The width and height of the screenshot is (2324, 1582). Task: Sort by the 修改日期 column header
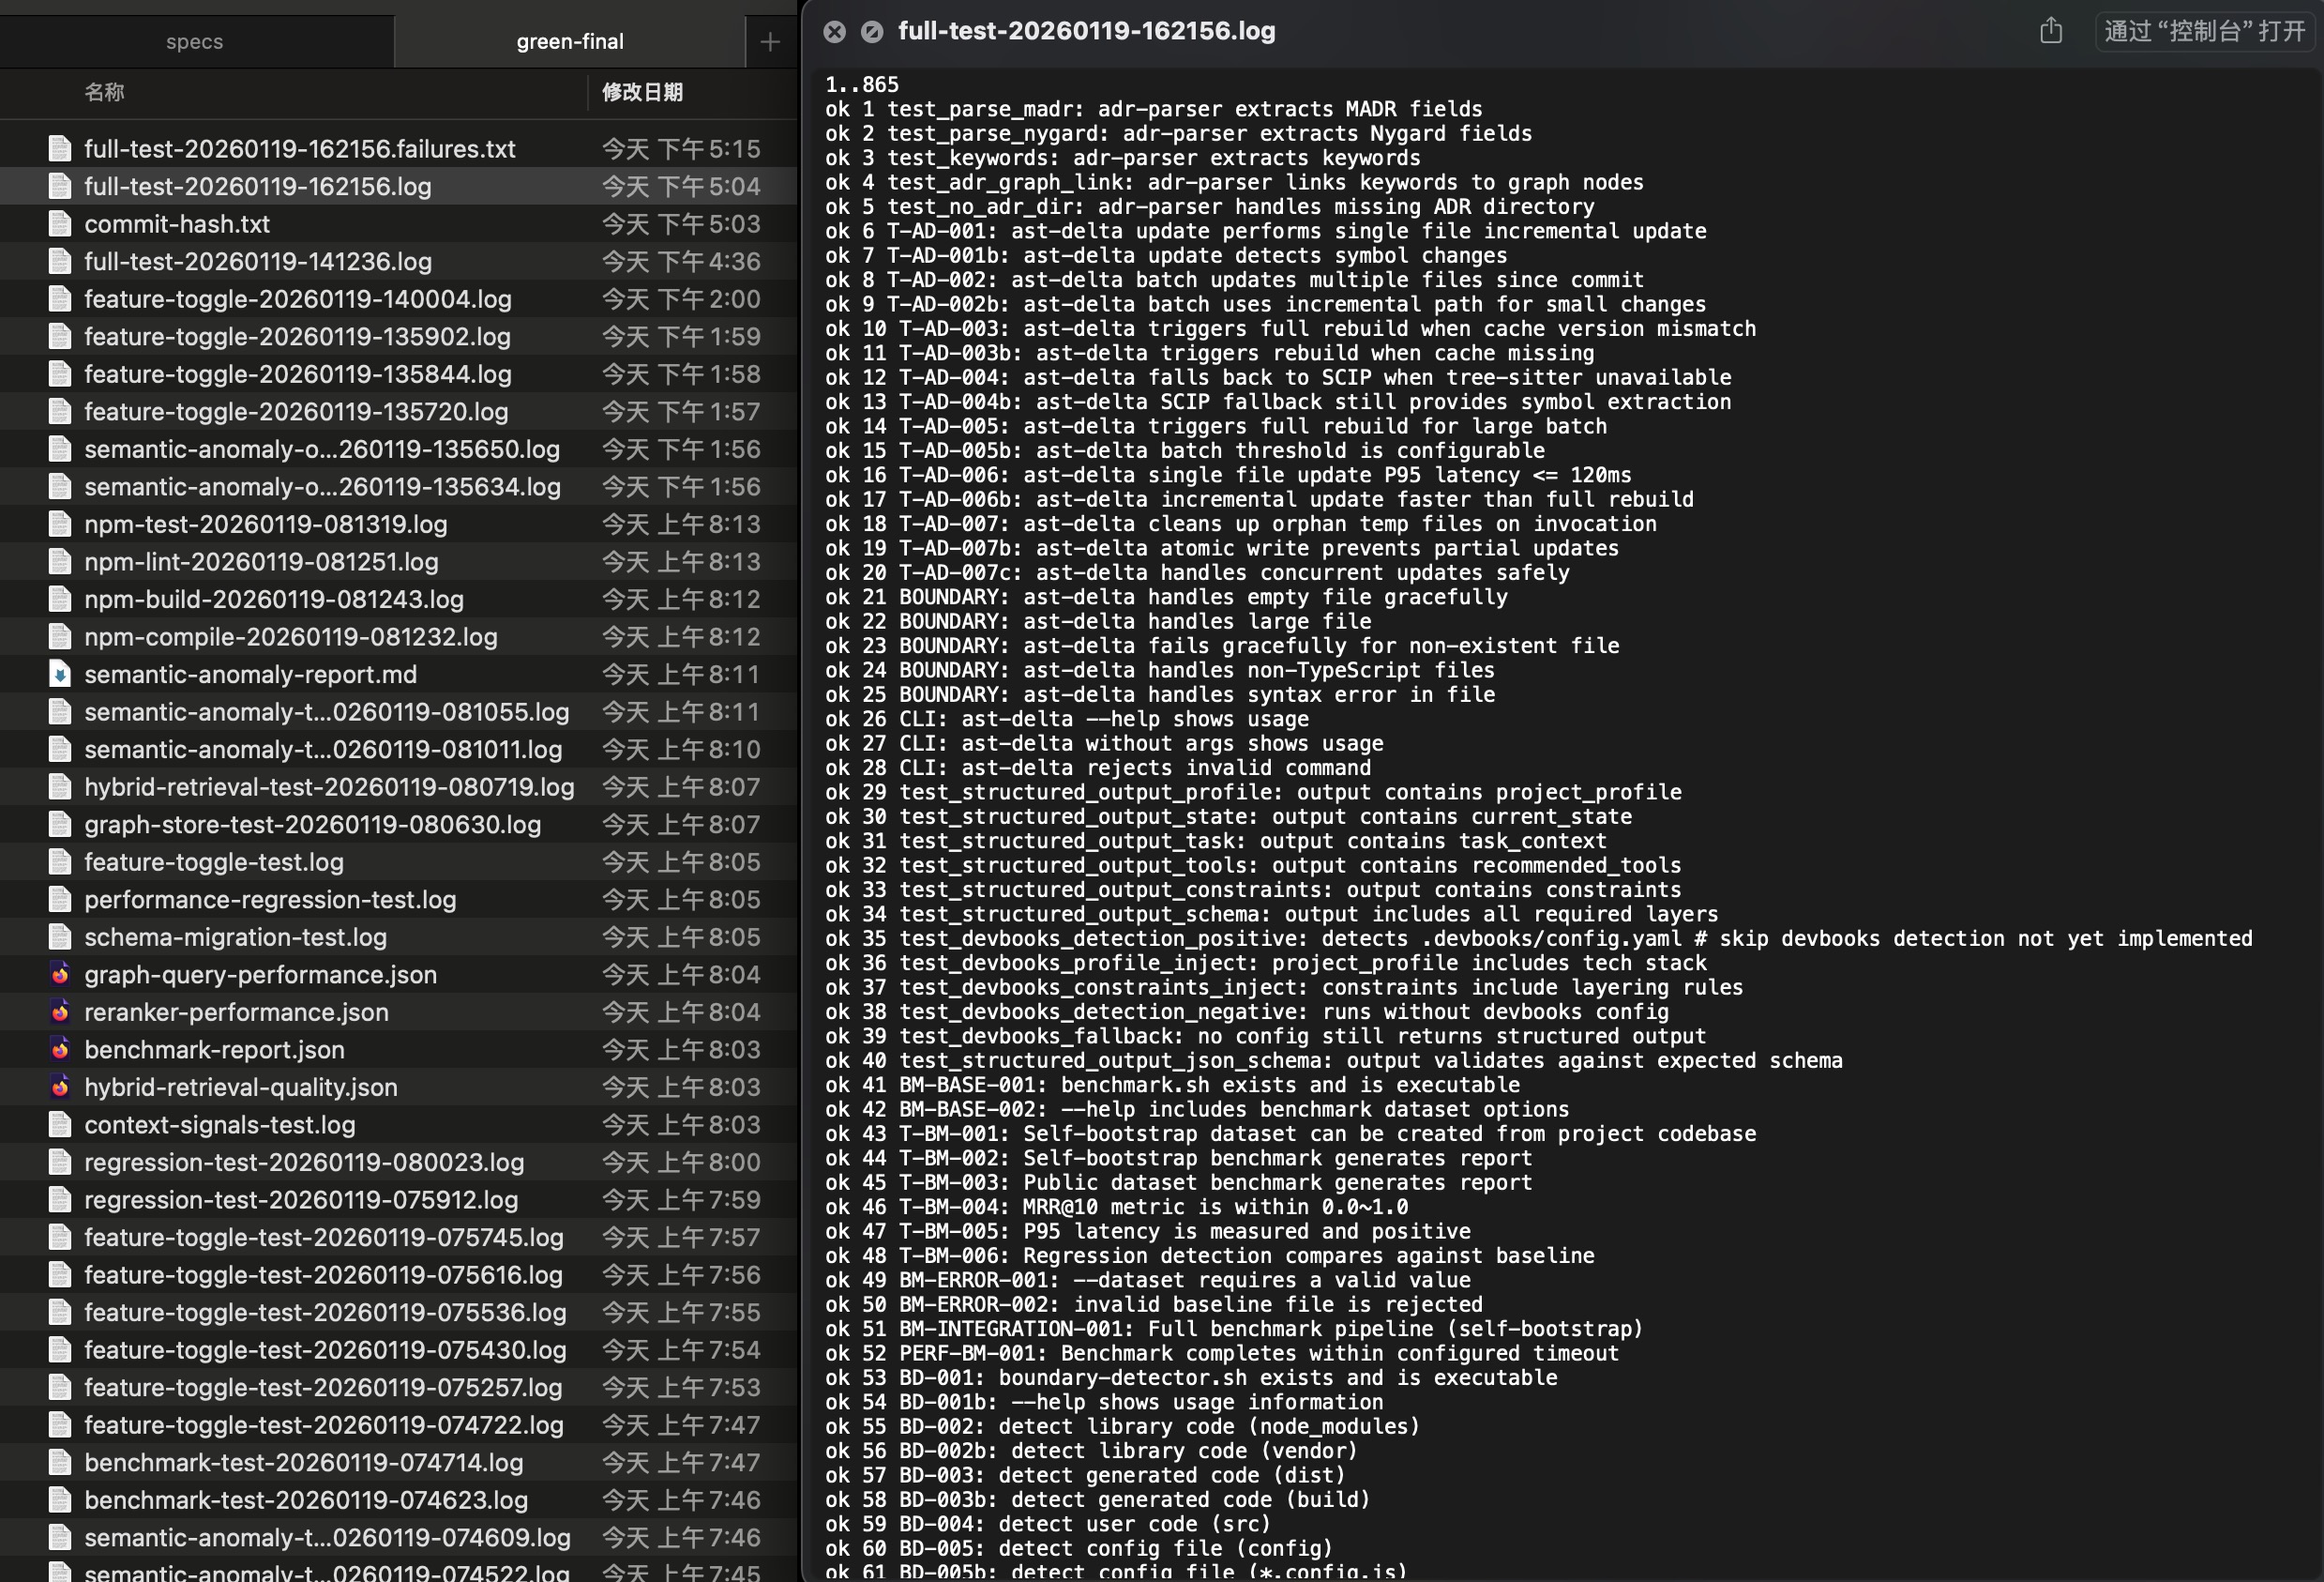[642, 92]
